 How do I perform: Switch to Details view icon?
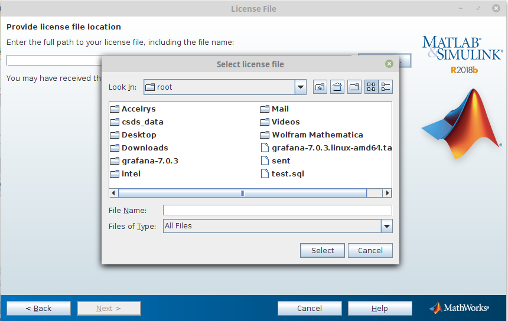pos(386,87)
